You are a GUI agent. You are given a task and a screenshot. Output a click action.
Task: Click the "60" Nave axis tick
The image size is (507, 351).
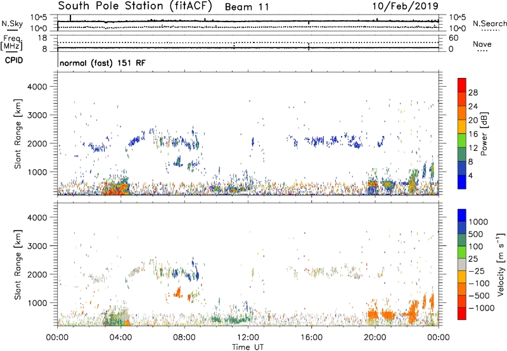453,38
